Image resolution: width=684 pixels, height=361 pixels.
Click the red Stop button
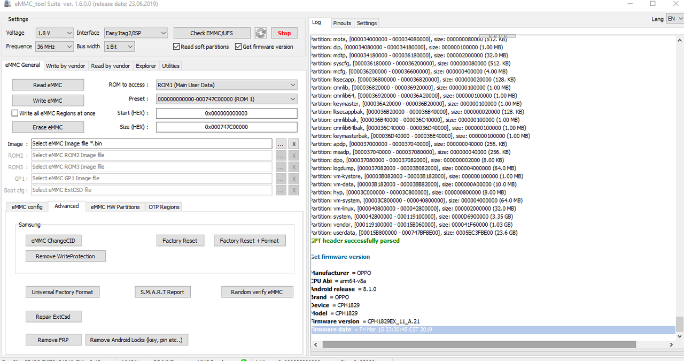point(284,33)
